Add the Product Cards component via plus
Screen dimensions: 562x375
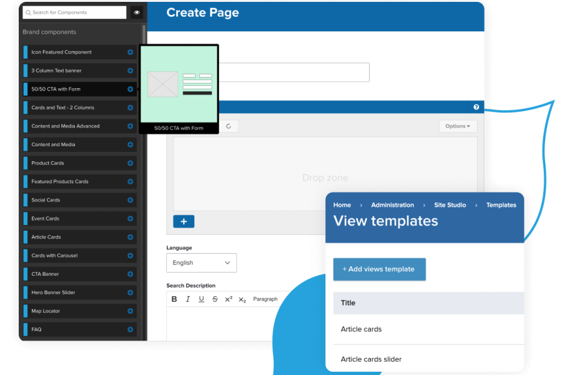point(130,163)
